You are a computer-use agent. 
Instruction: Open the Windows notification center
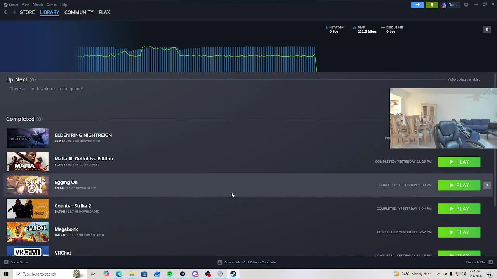[489, 274]
